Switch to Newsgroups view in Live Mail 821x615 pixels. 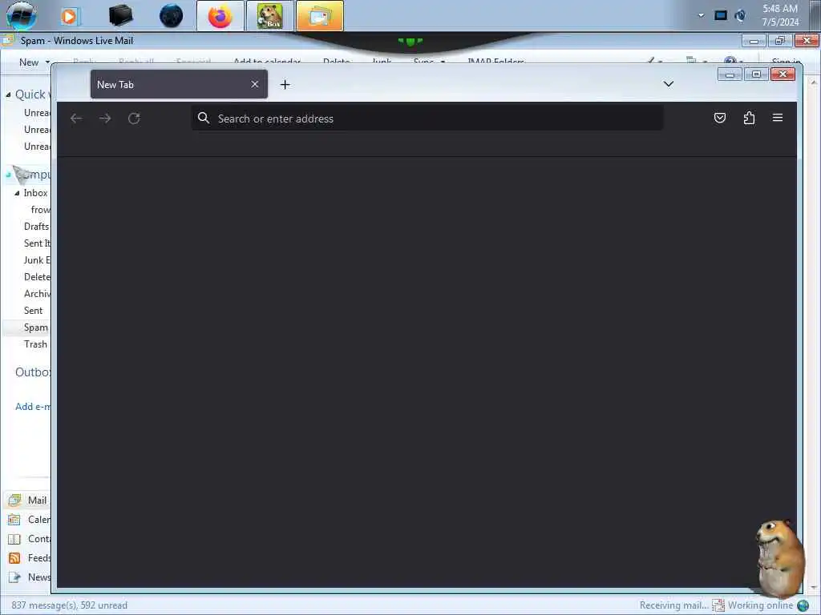[x=29, y=577]
